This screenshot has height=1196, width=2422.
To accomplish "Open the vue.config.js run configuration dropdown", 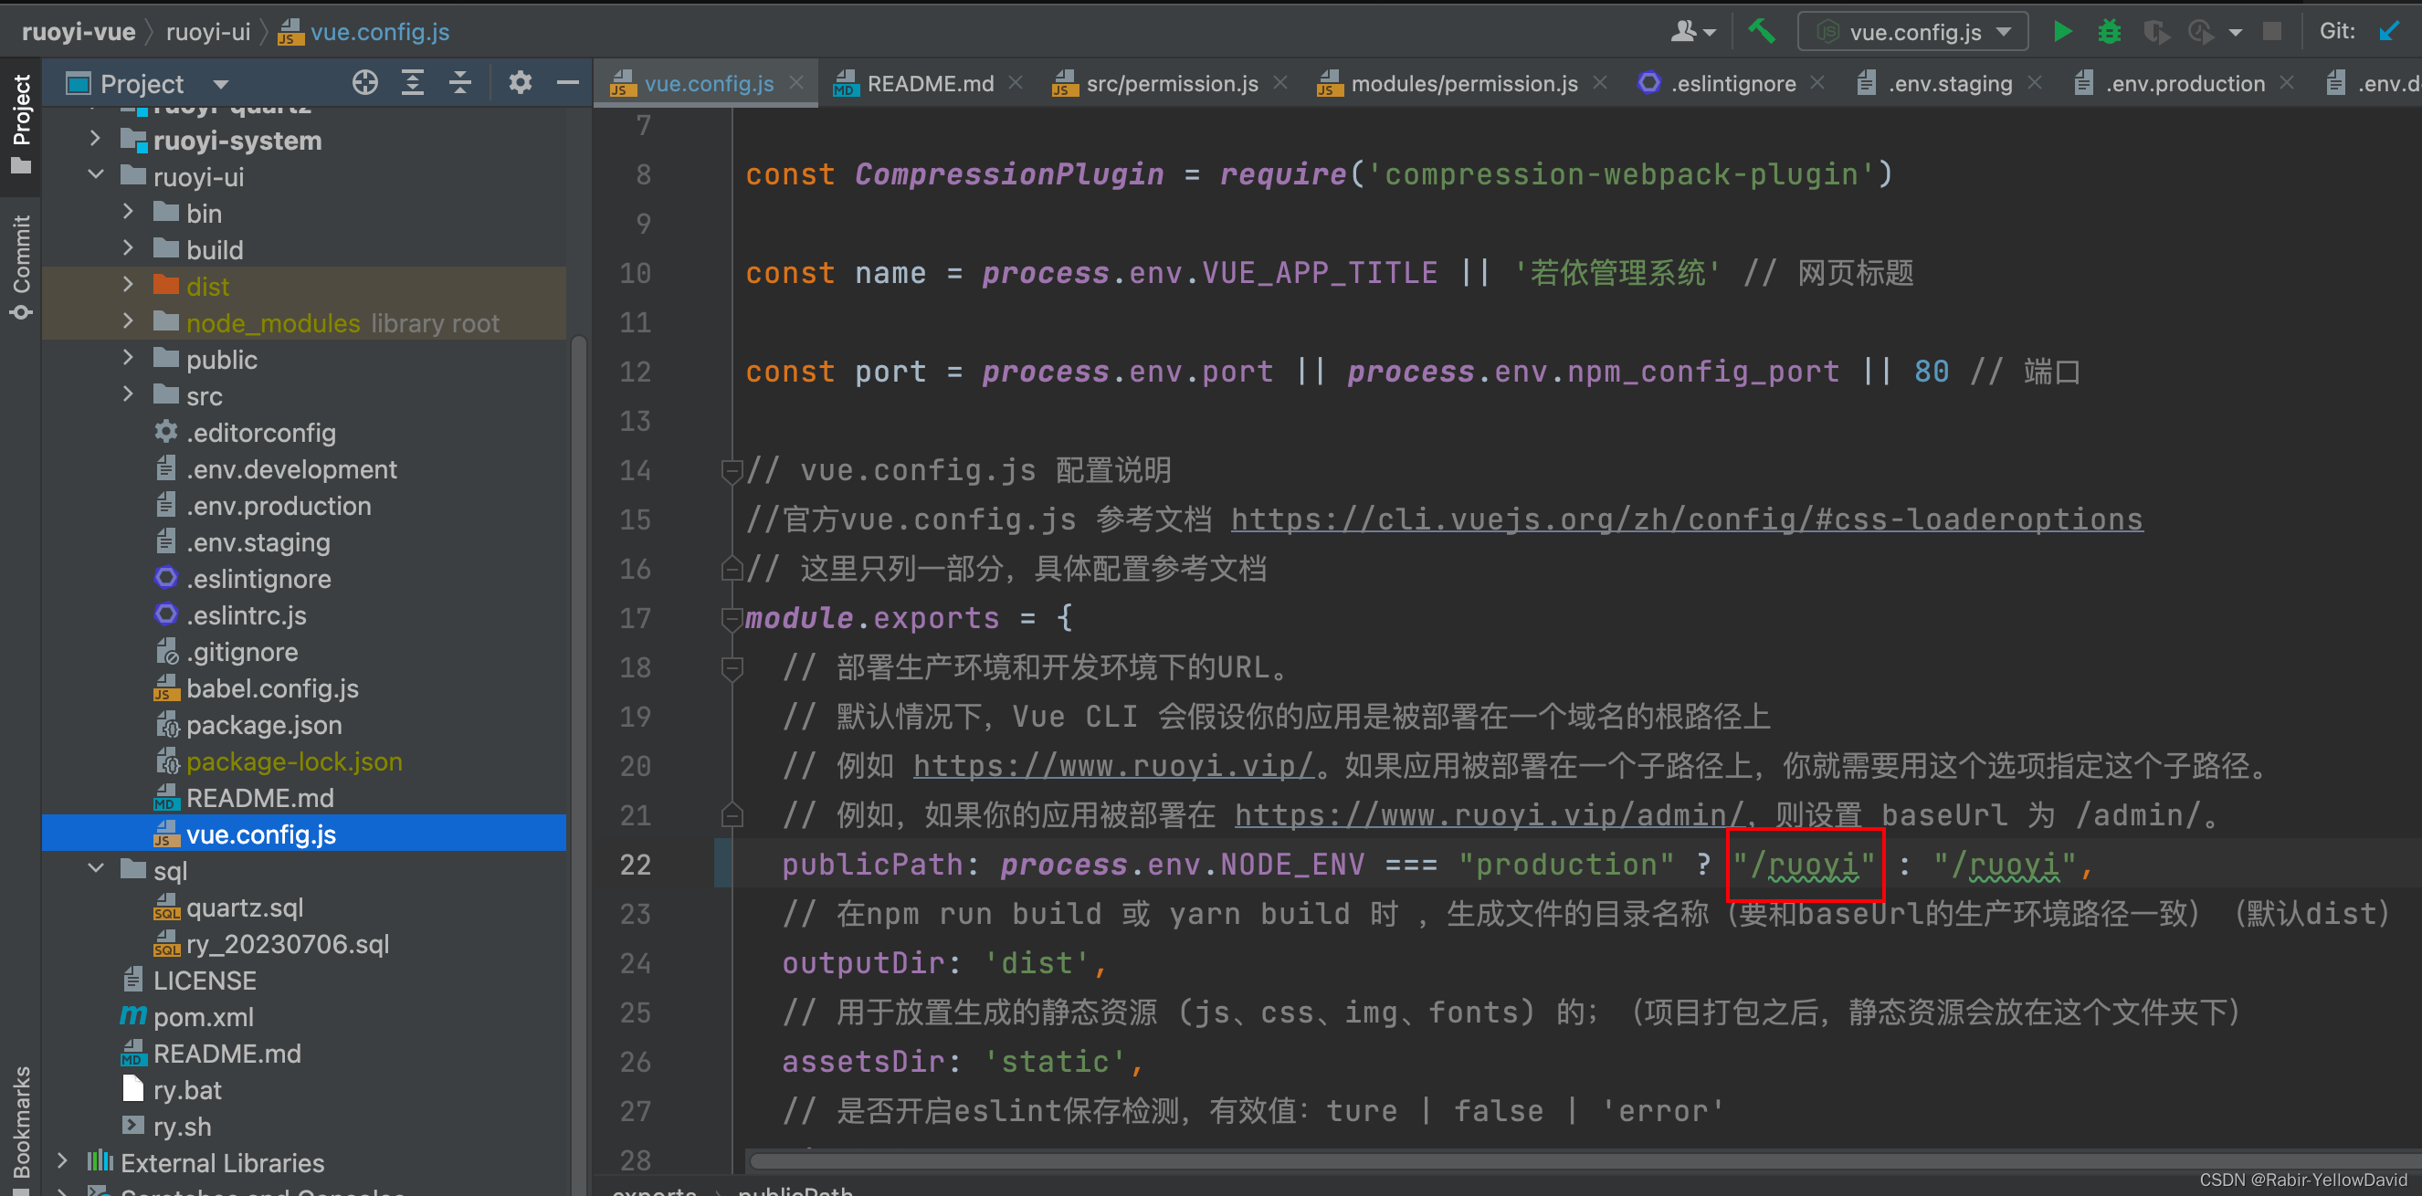I will click(x=1912, y=32).
